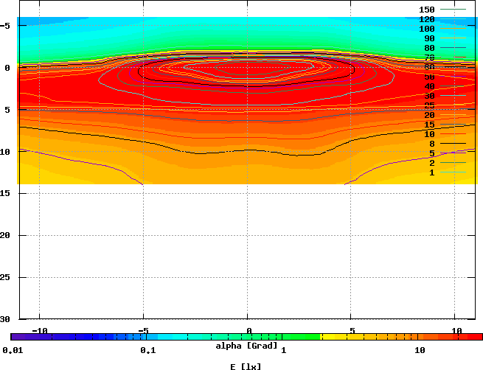483x370 pixels.
Task: Select the yellow segment of the colorbar
Action: 347,337
